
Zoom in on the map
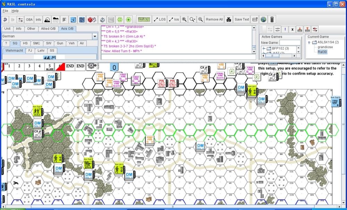pos(184,19)
